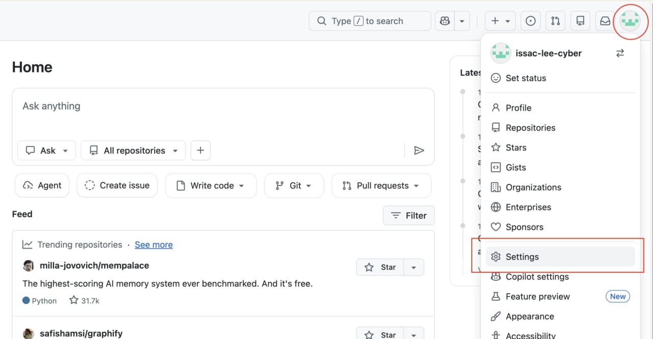
Task: Expand the Copilot dropdown arrow in header
Action: pos(462,21)
